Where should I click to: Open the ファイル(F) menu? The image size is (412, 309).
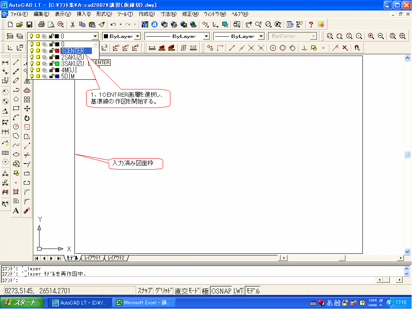point(19,14)
